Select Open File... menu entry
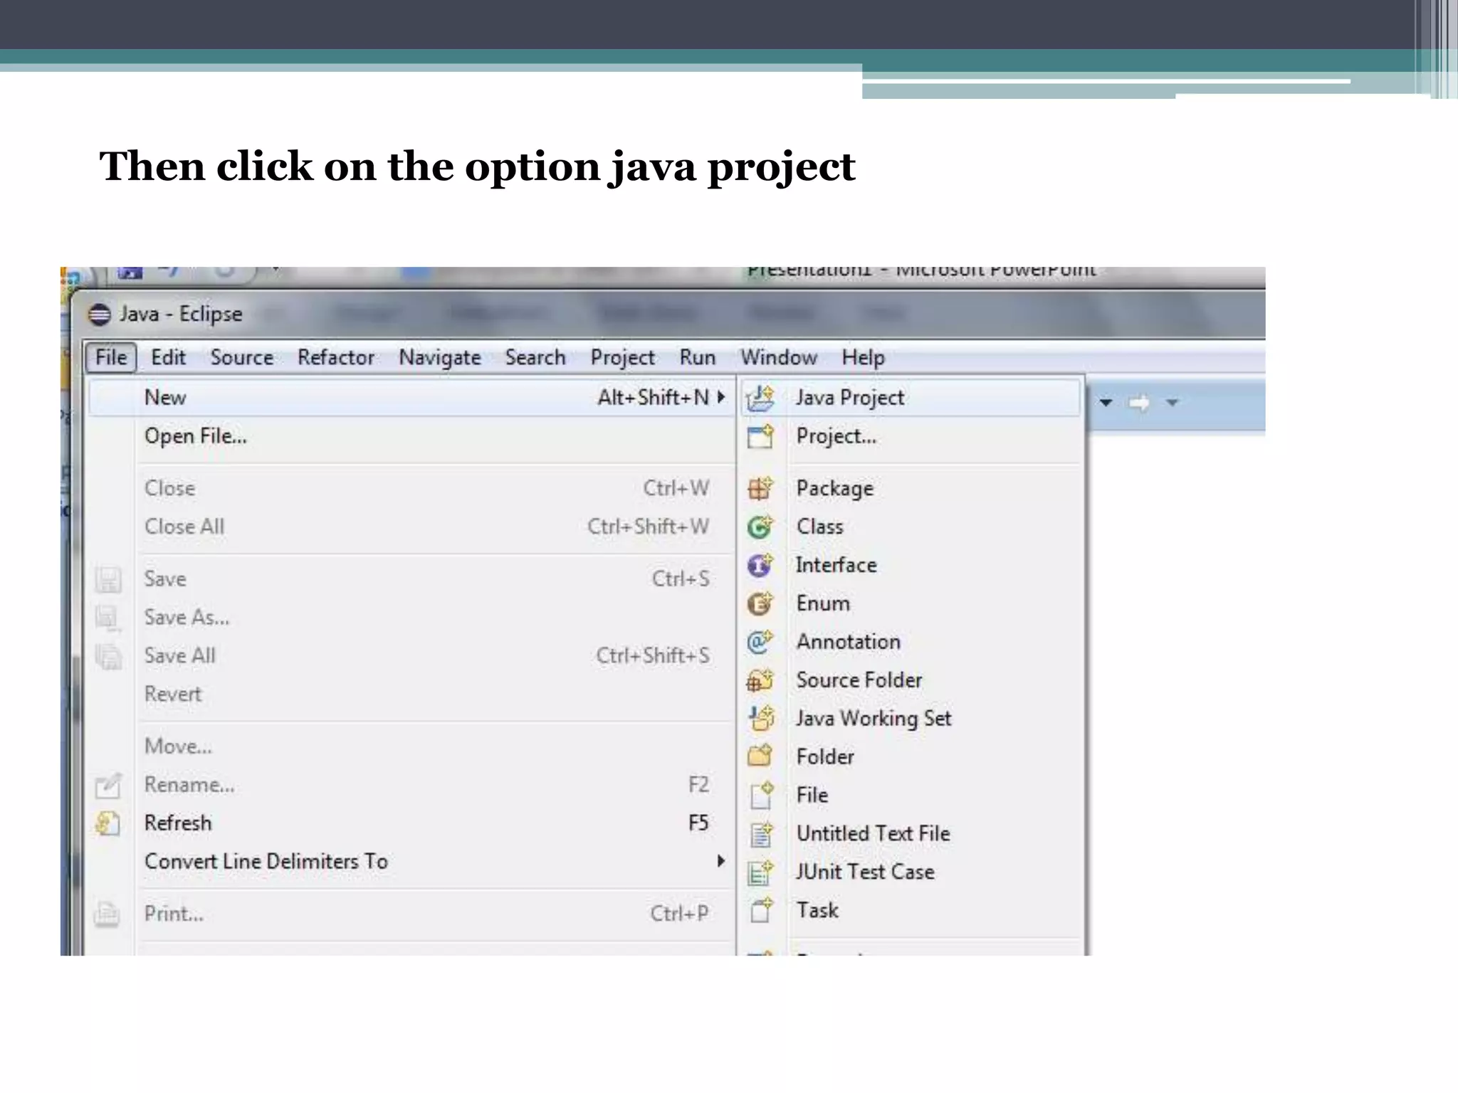This screenshot has width=1458, height=1093. [x=196, y=435]
